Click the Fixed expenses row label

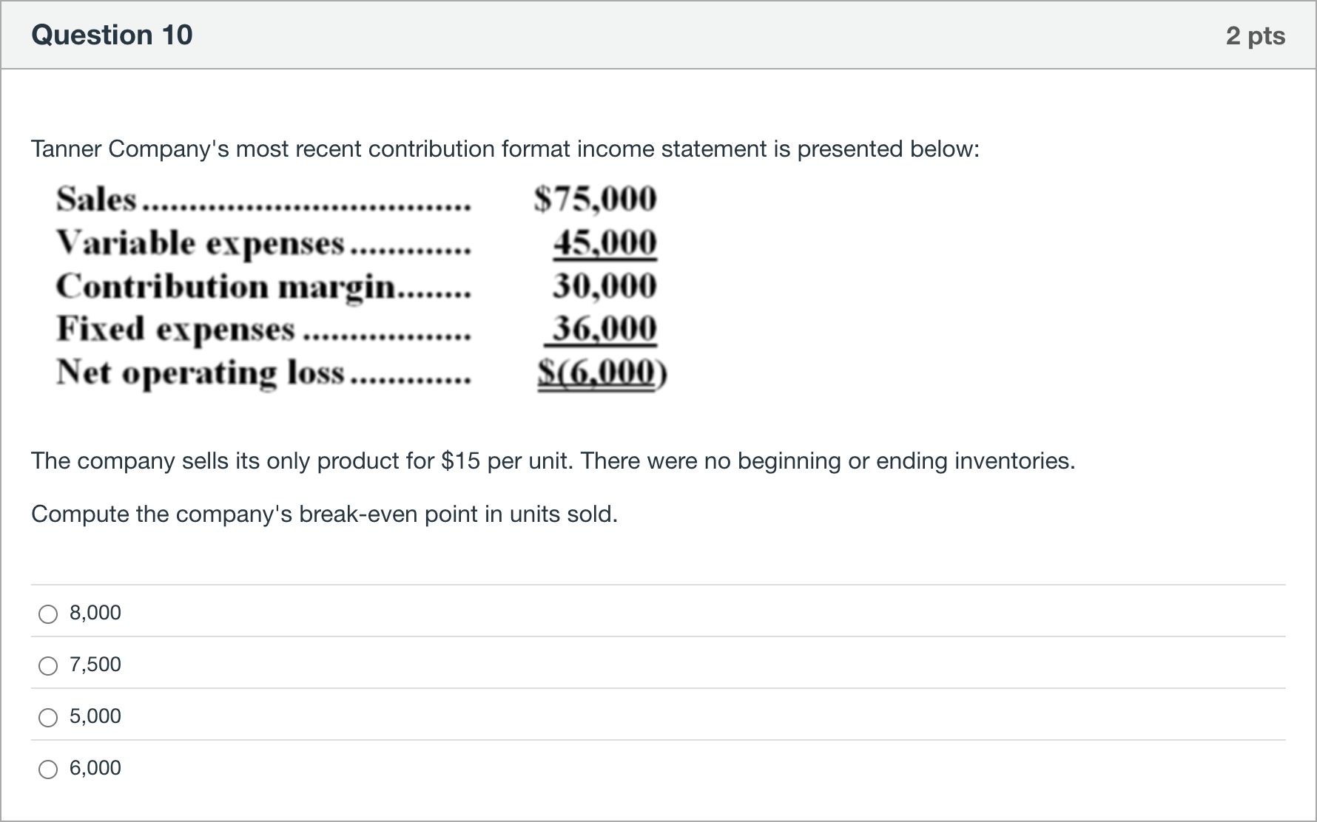(175, 330)
